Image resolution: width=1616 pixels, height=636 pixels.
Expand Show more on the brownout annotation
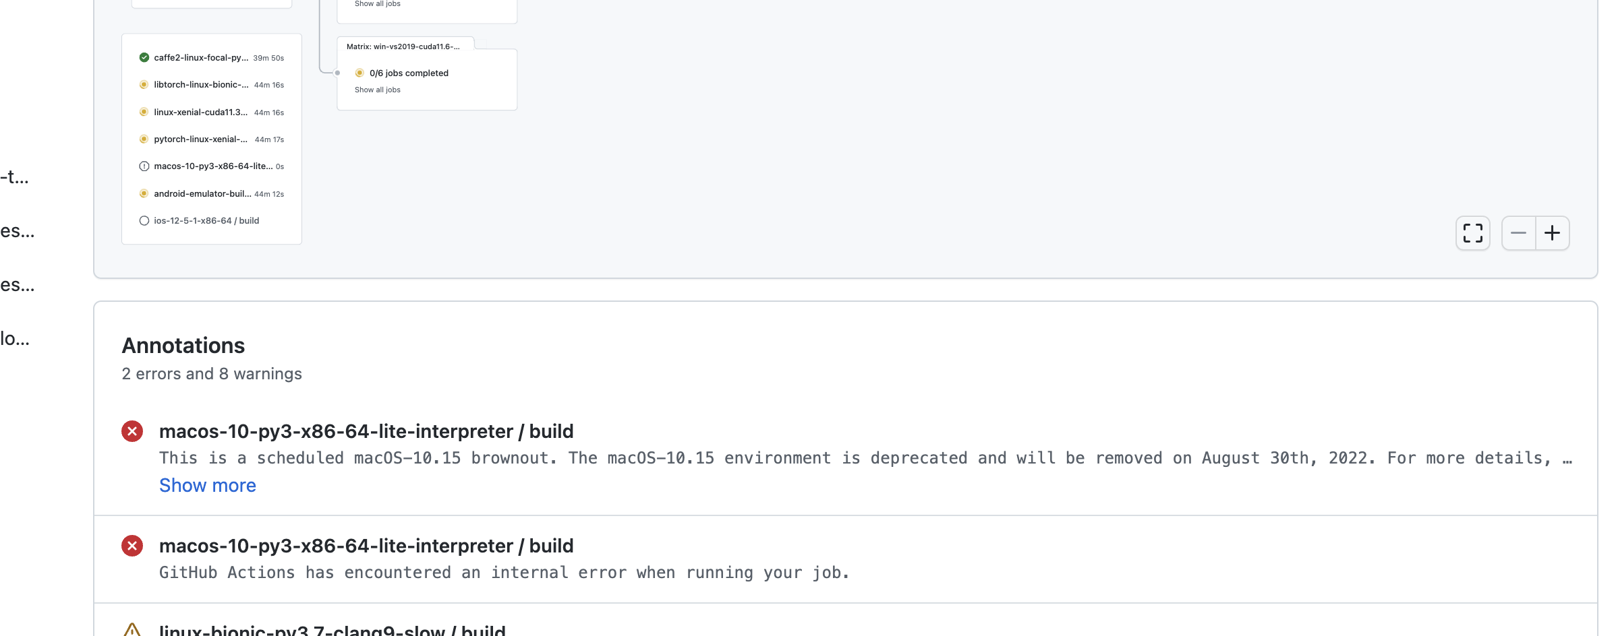click(x=208, y=485)
